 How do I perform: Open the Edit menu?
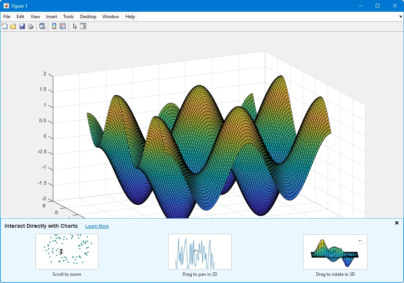(x=20, y=17)
